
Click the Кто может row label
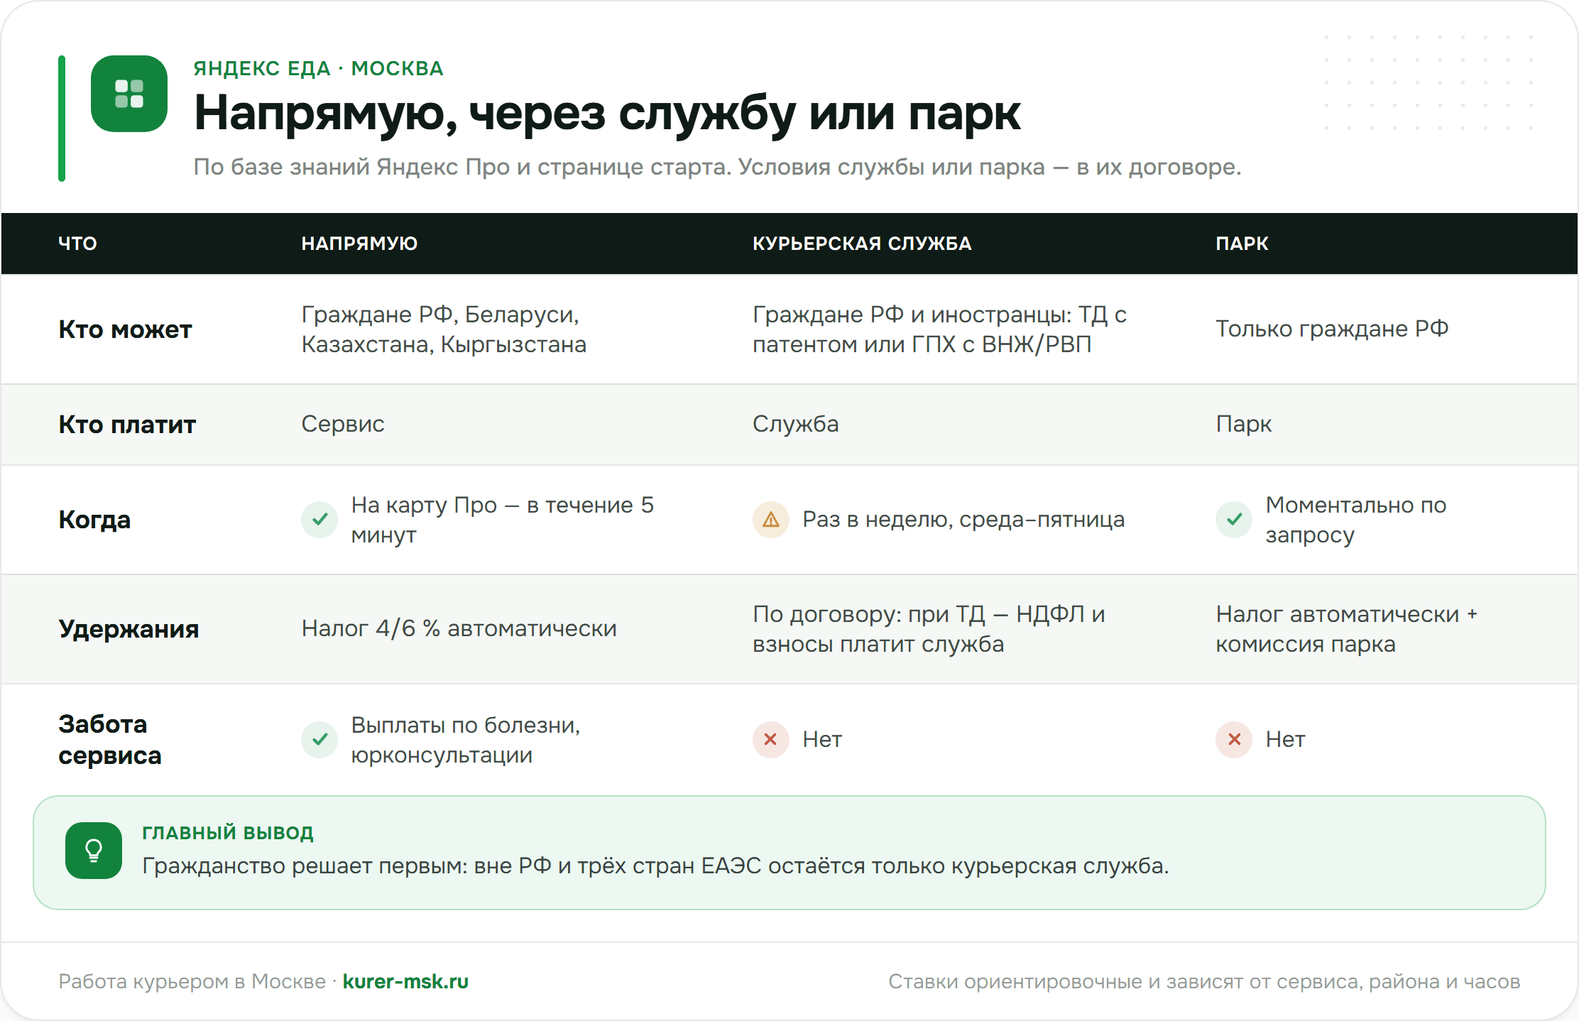(x=125, y=329)
